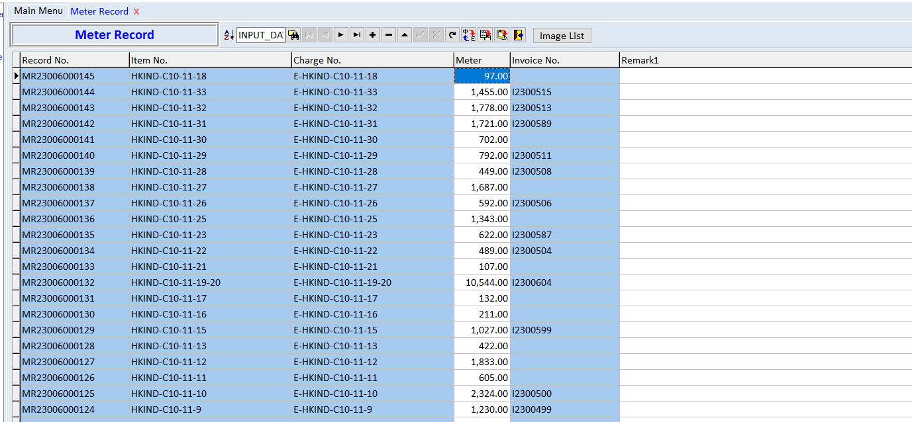Click the Invoice No. column header

coord(564,60)
